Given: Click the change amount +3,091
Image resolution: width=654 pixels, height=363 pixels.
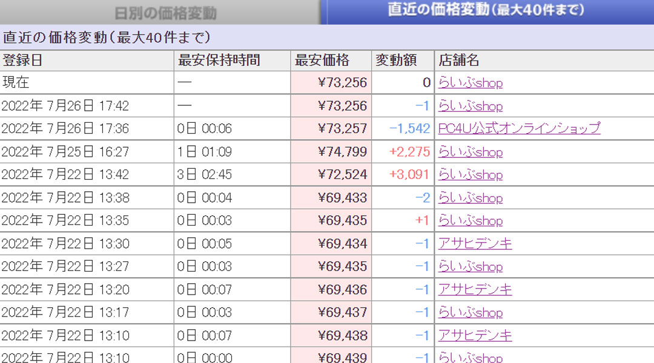Looking at the screenshot, I should (x=409, y=174).
